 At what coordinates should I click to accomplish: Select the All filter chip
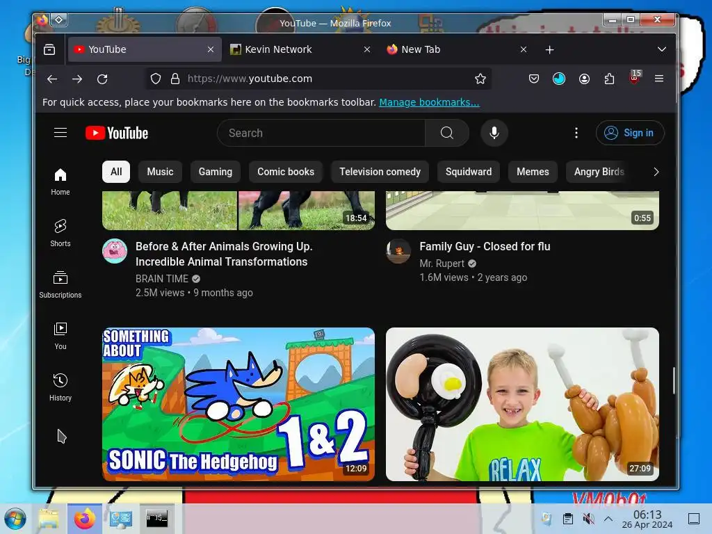click(x=116, y=172)
